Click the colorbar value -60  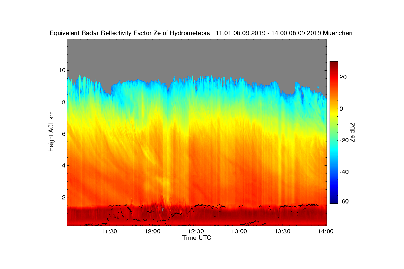tap(344, 201)
